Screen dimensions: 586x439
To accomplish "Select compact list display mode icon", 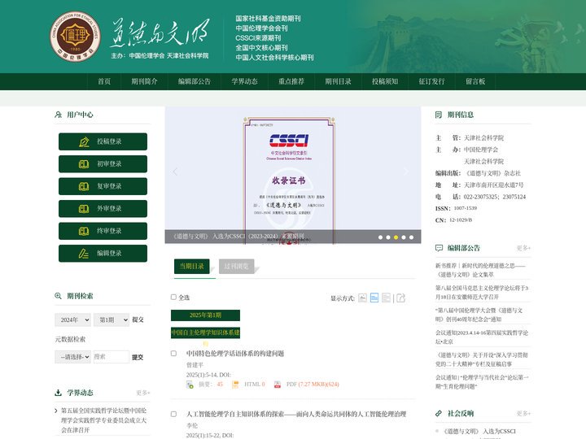I will coord(386,298).
